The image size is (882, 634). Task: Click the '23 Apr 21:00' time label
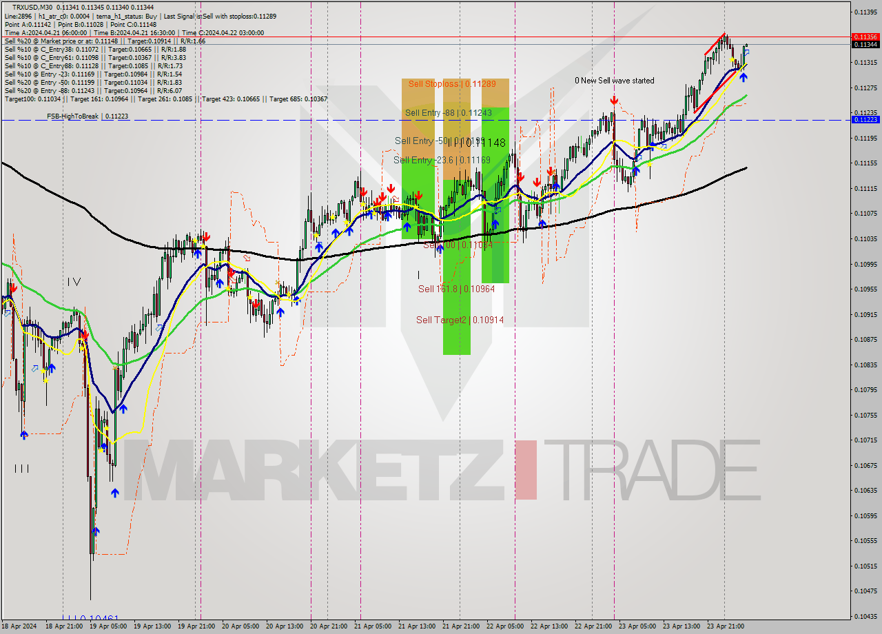click(x=726, y=626)
